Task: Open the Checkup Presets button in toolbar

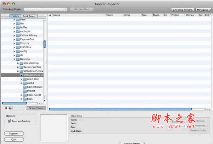Action: click(x=183, y=10)
